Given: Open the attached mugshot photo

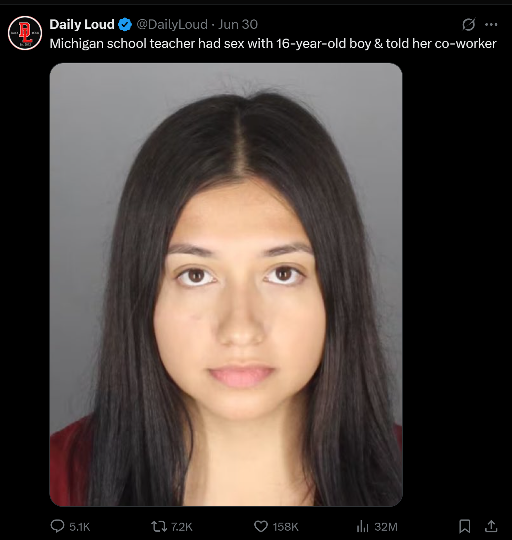Looking at the screenshot, I should pyautogui.click(x=226, y=285).
